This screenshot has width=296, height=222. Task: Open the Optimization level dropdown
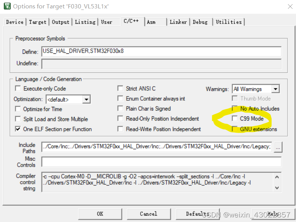pyautogui.click(x=87, y=99)
